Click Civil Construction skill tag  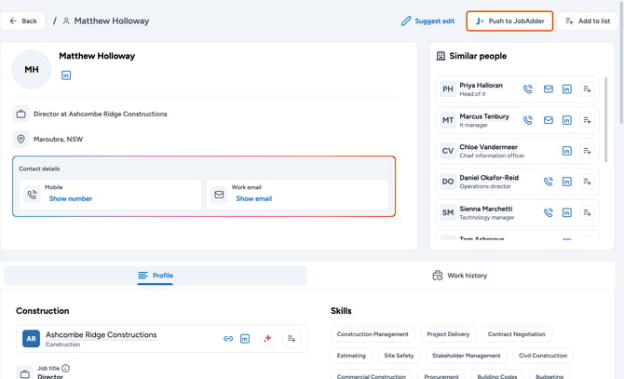click(543, 356)
